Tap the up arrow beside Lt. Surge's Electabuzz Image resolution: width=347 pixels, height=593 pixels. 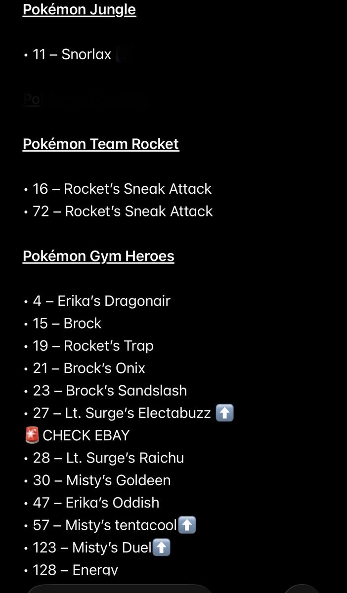coord(225,413)
